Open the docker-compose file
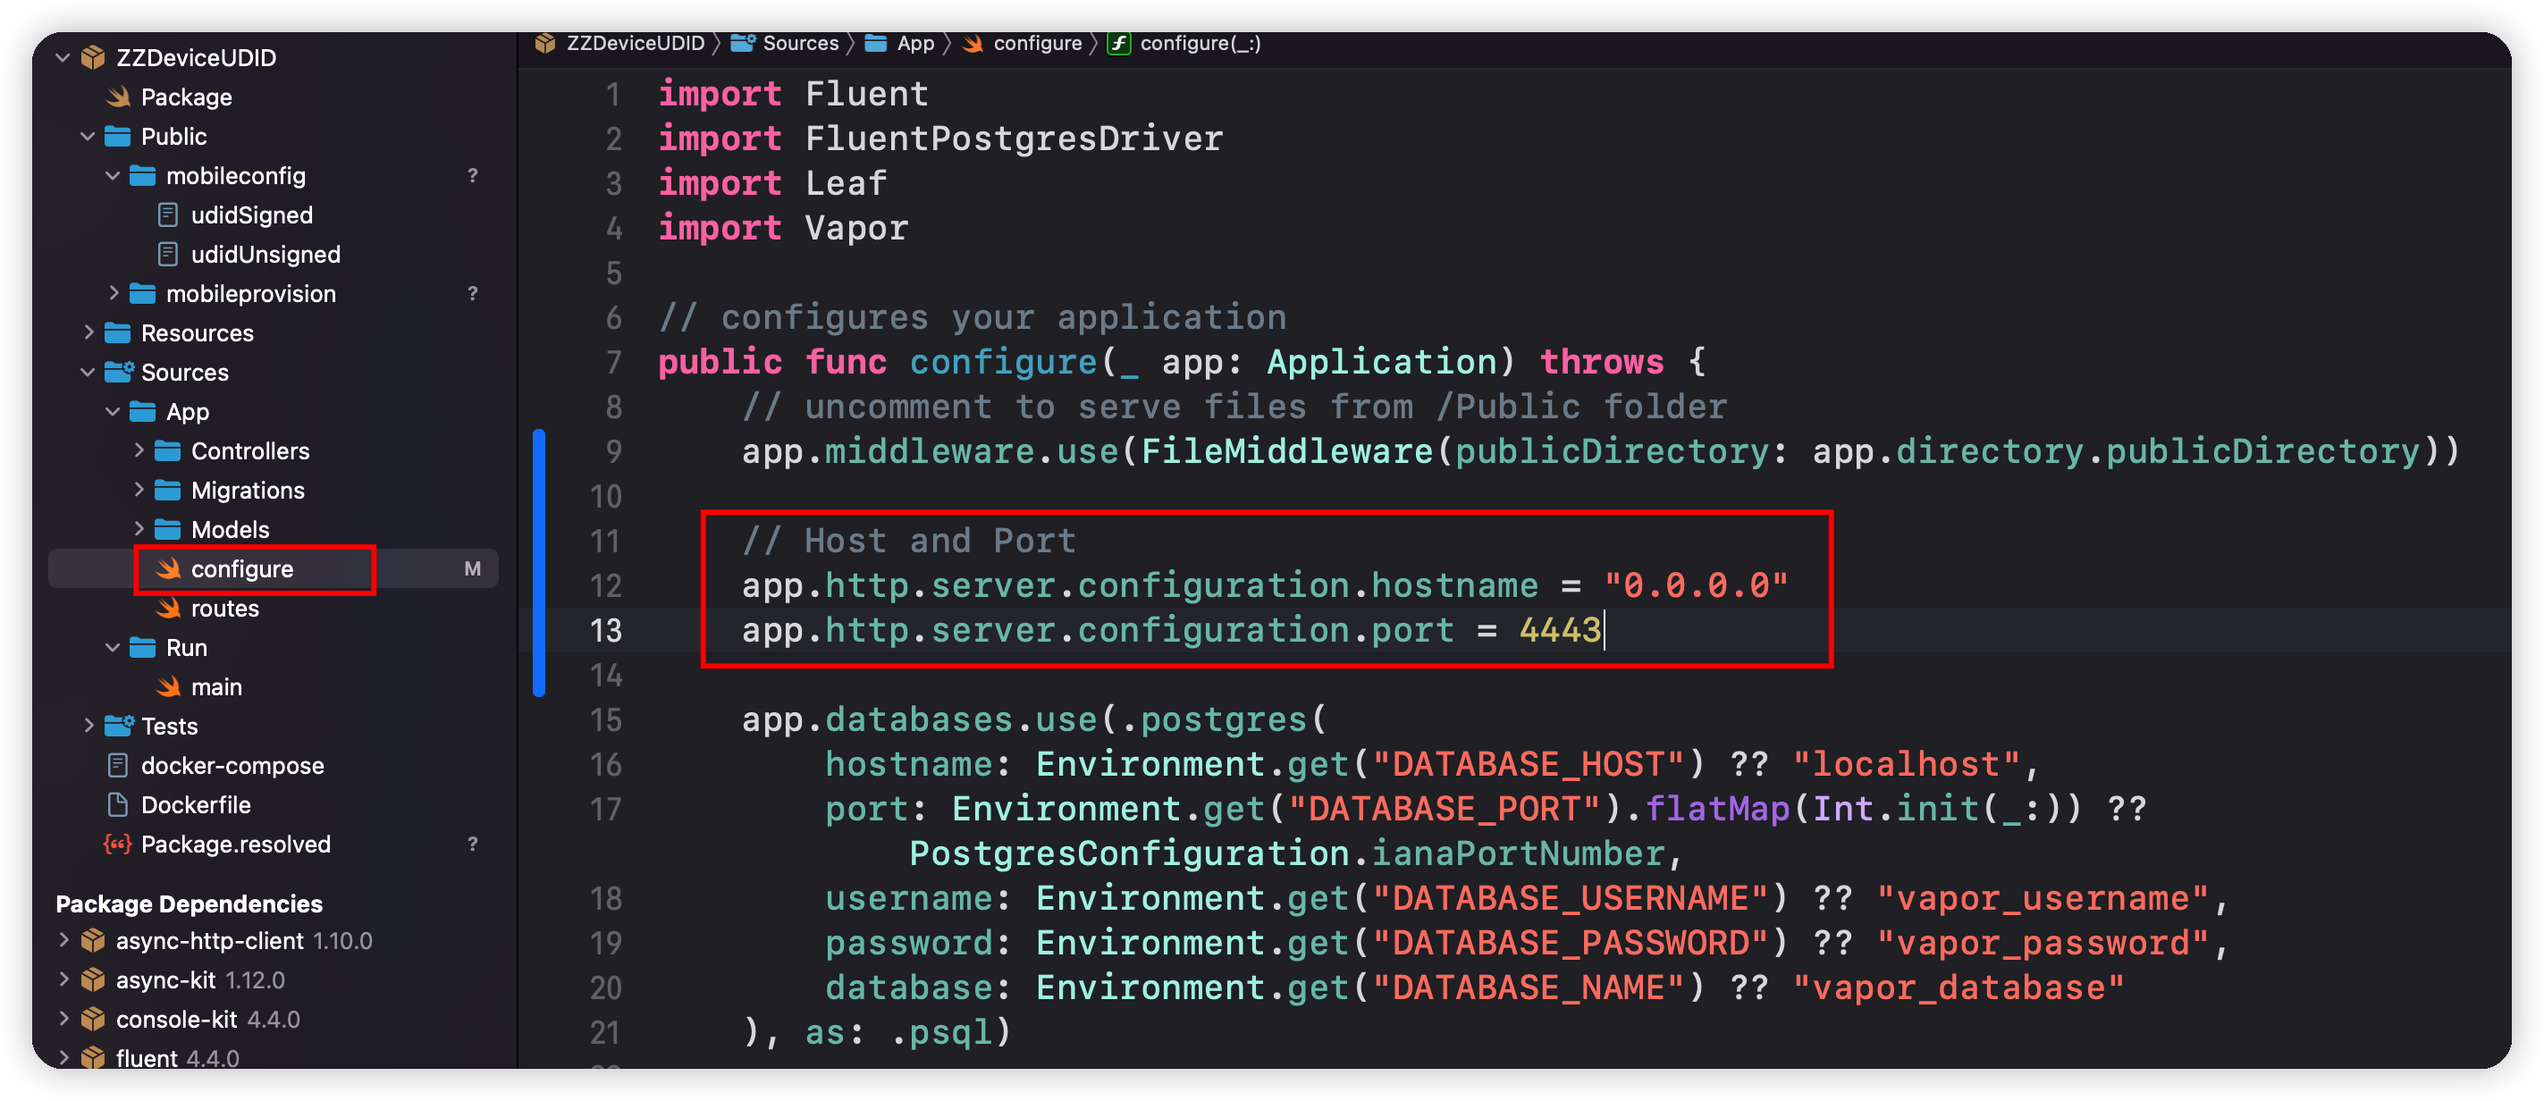The width and height of the screenshot is (2544, 1101). tap(232, 765)
